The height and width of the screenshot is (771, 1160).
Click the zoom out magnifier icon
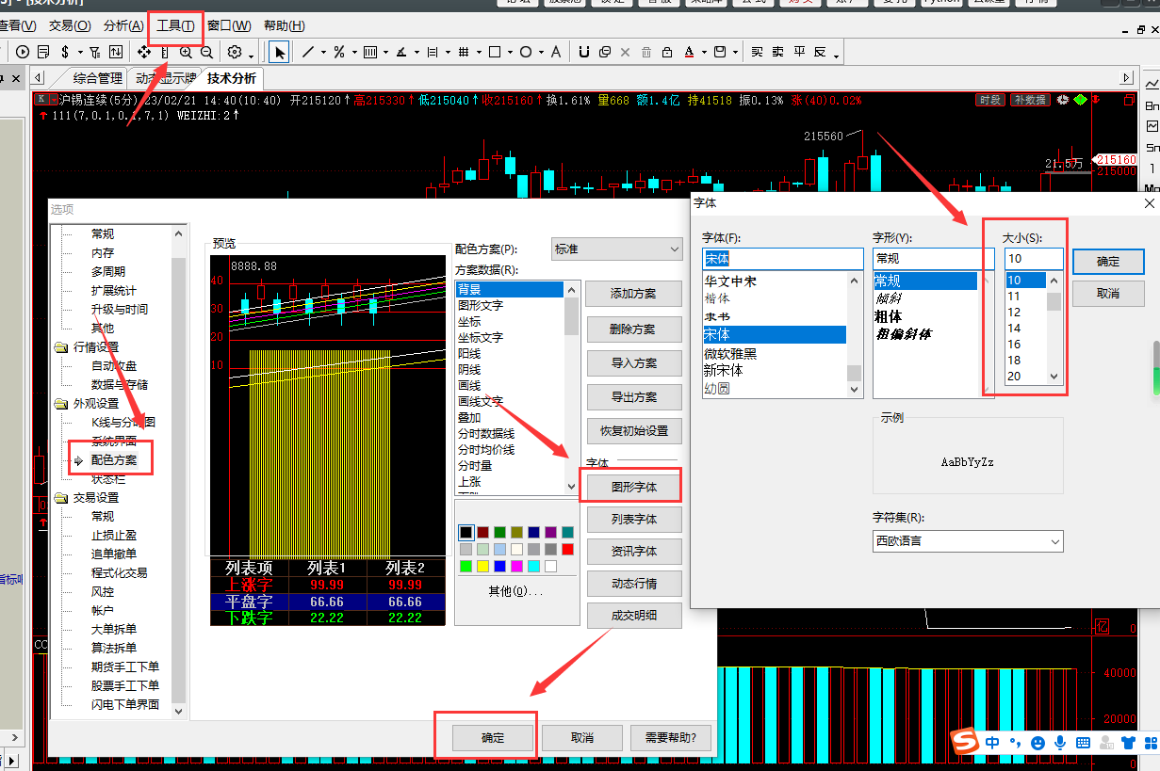click(206, 52)
